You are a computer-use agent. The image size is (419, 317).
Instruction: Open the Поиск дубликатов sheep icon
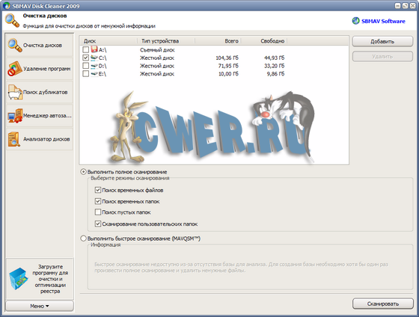(x=15, y=92)
